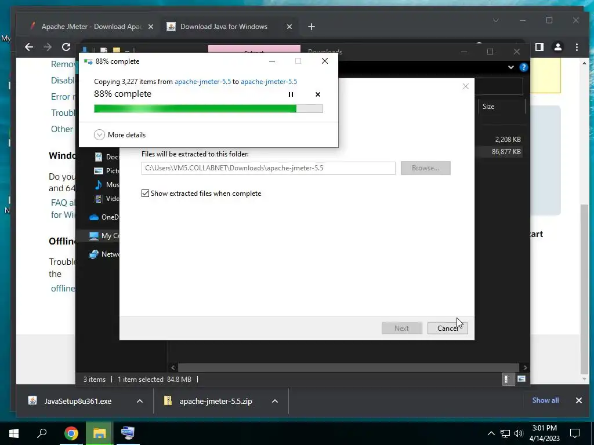Expand the File Explorer ribbon chevron
594x445 pixels.
point(511,67)
